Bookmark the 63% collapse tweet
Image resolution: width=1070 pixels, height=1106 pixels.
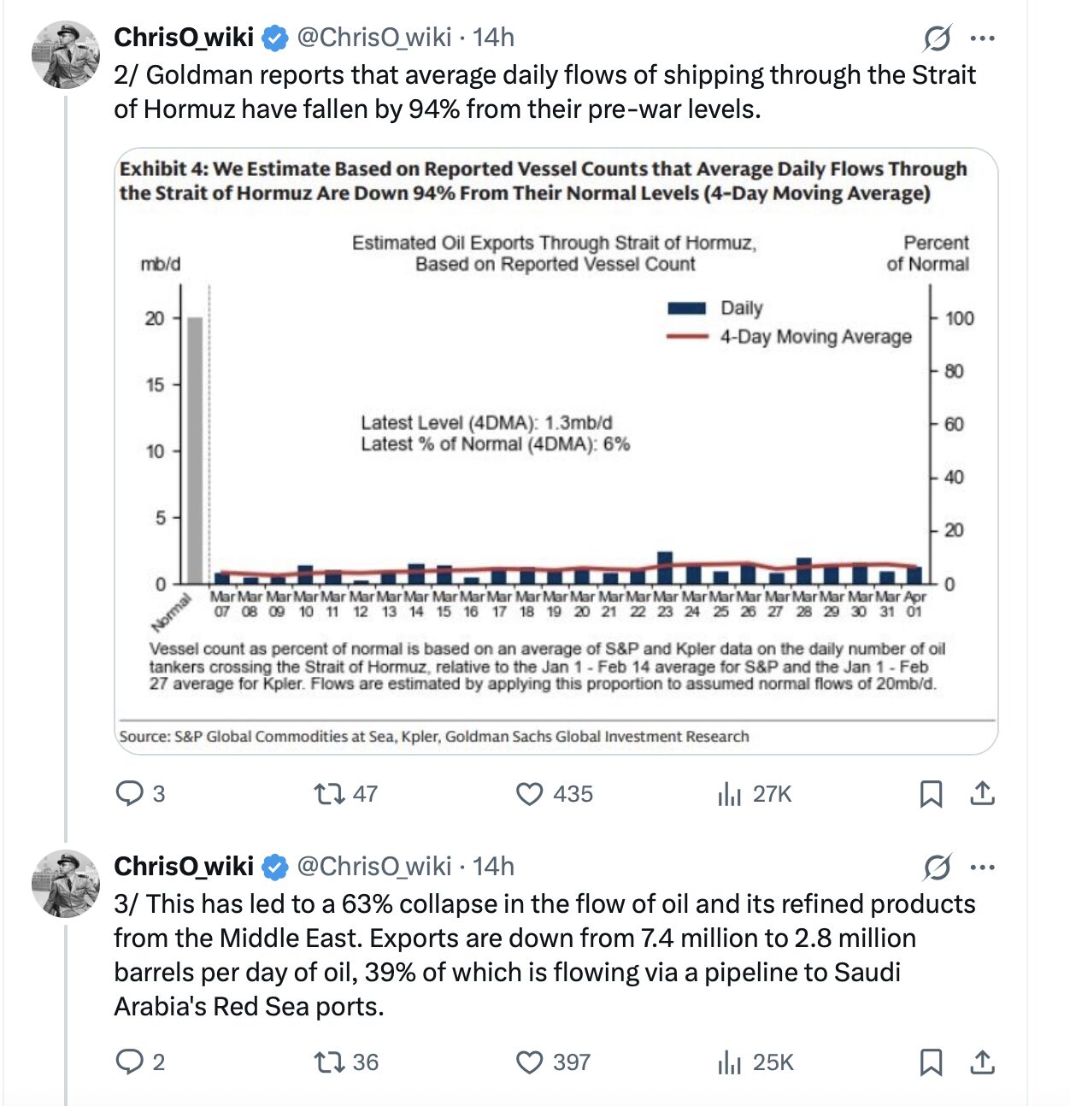931,1062
